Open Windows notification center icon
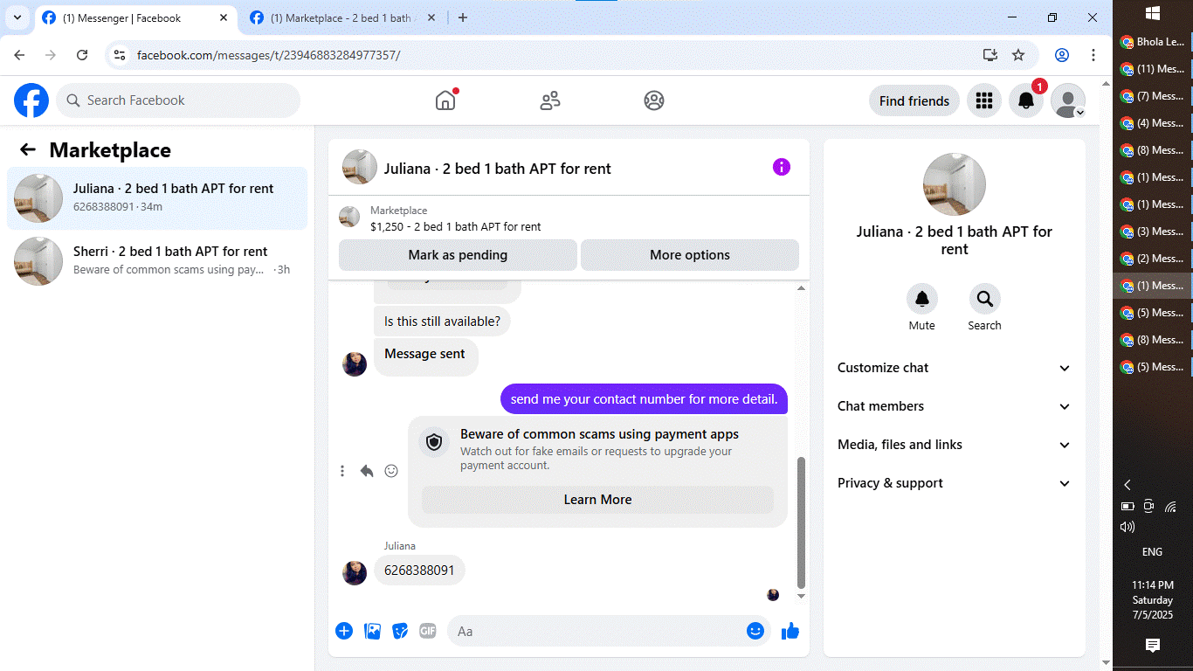1193x671 pixels. (x=1153, y=646)
